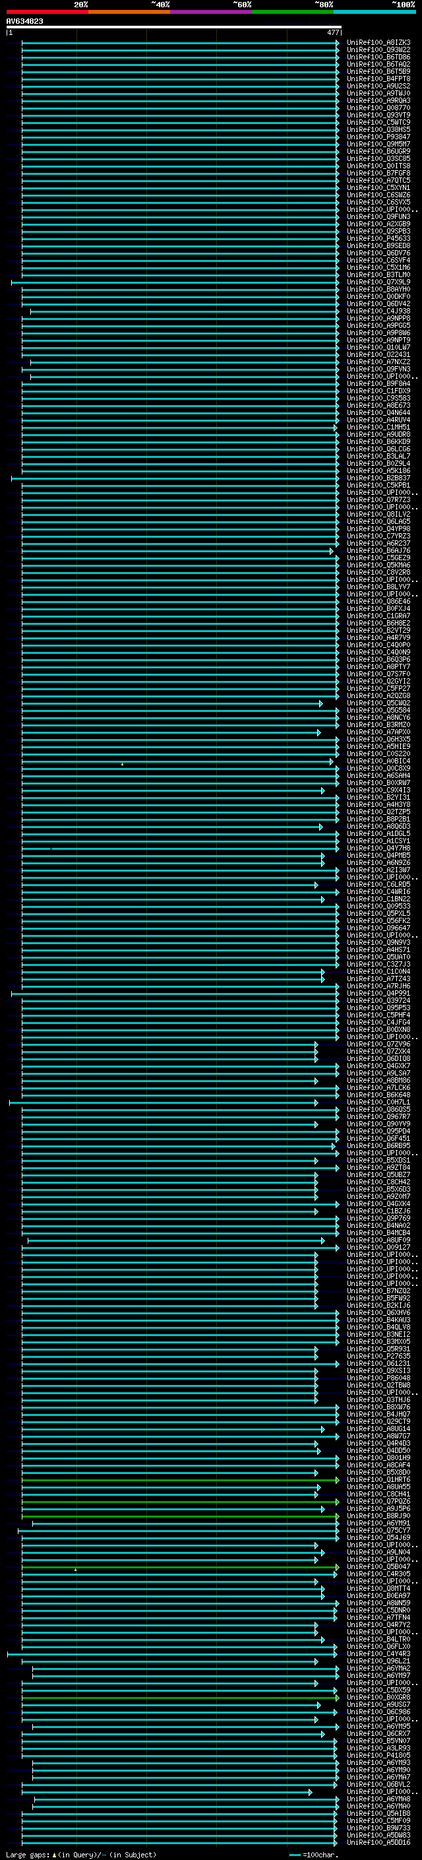This screenshot has height=1860, width=422.
Task: Click the query end position 477
Action: coord(332,32)
